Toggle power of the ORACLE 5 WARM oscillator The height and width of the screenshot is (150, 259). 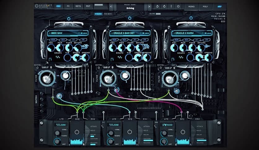click(191, 18)
